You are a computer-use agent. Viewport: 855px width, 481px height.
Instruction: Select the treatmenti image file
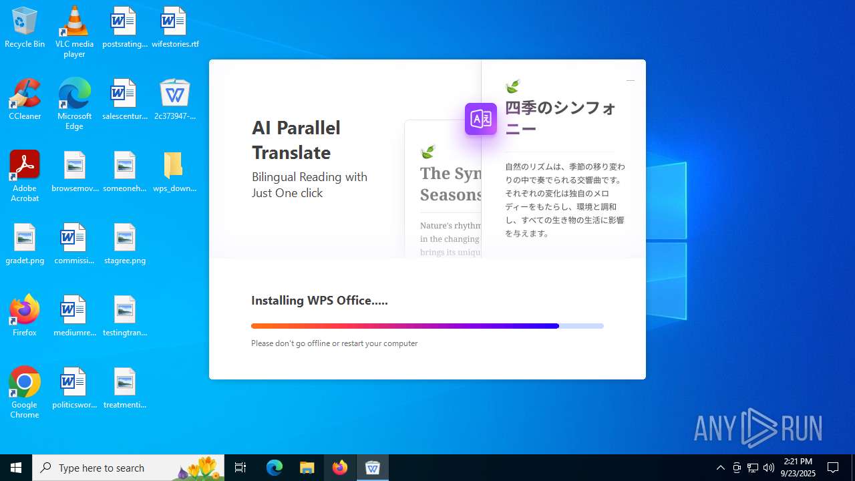[124, 389]
